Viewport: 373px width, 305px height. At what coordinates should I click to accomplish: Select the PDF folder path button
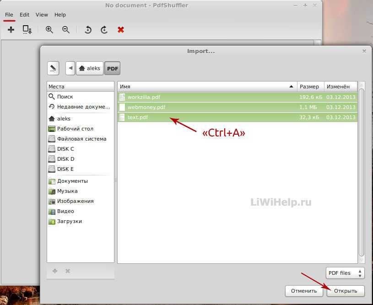112,68
